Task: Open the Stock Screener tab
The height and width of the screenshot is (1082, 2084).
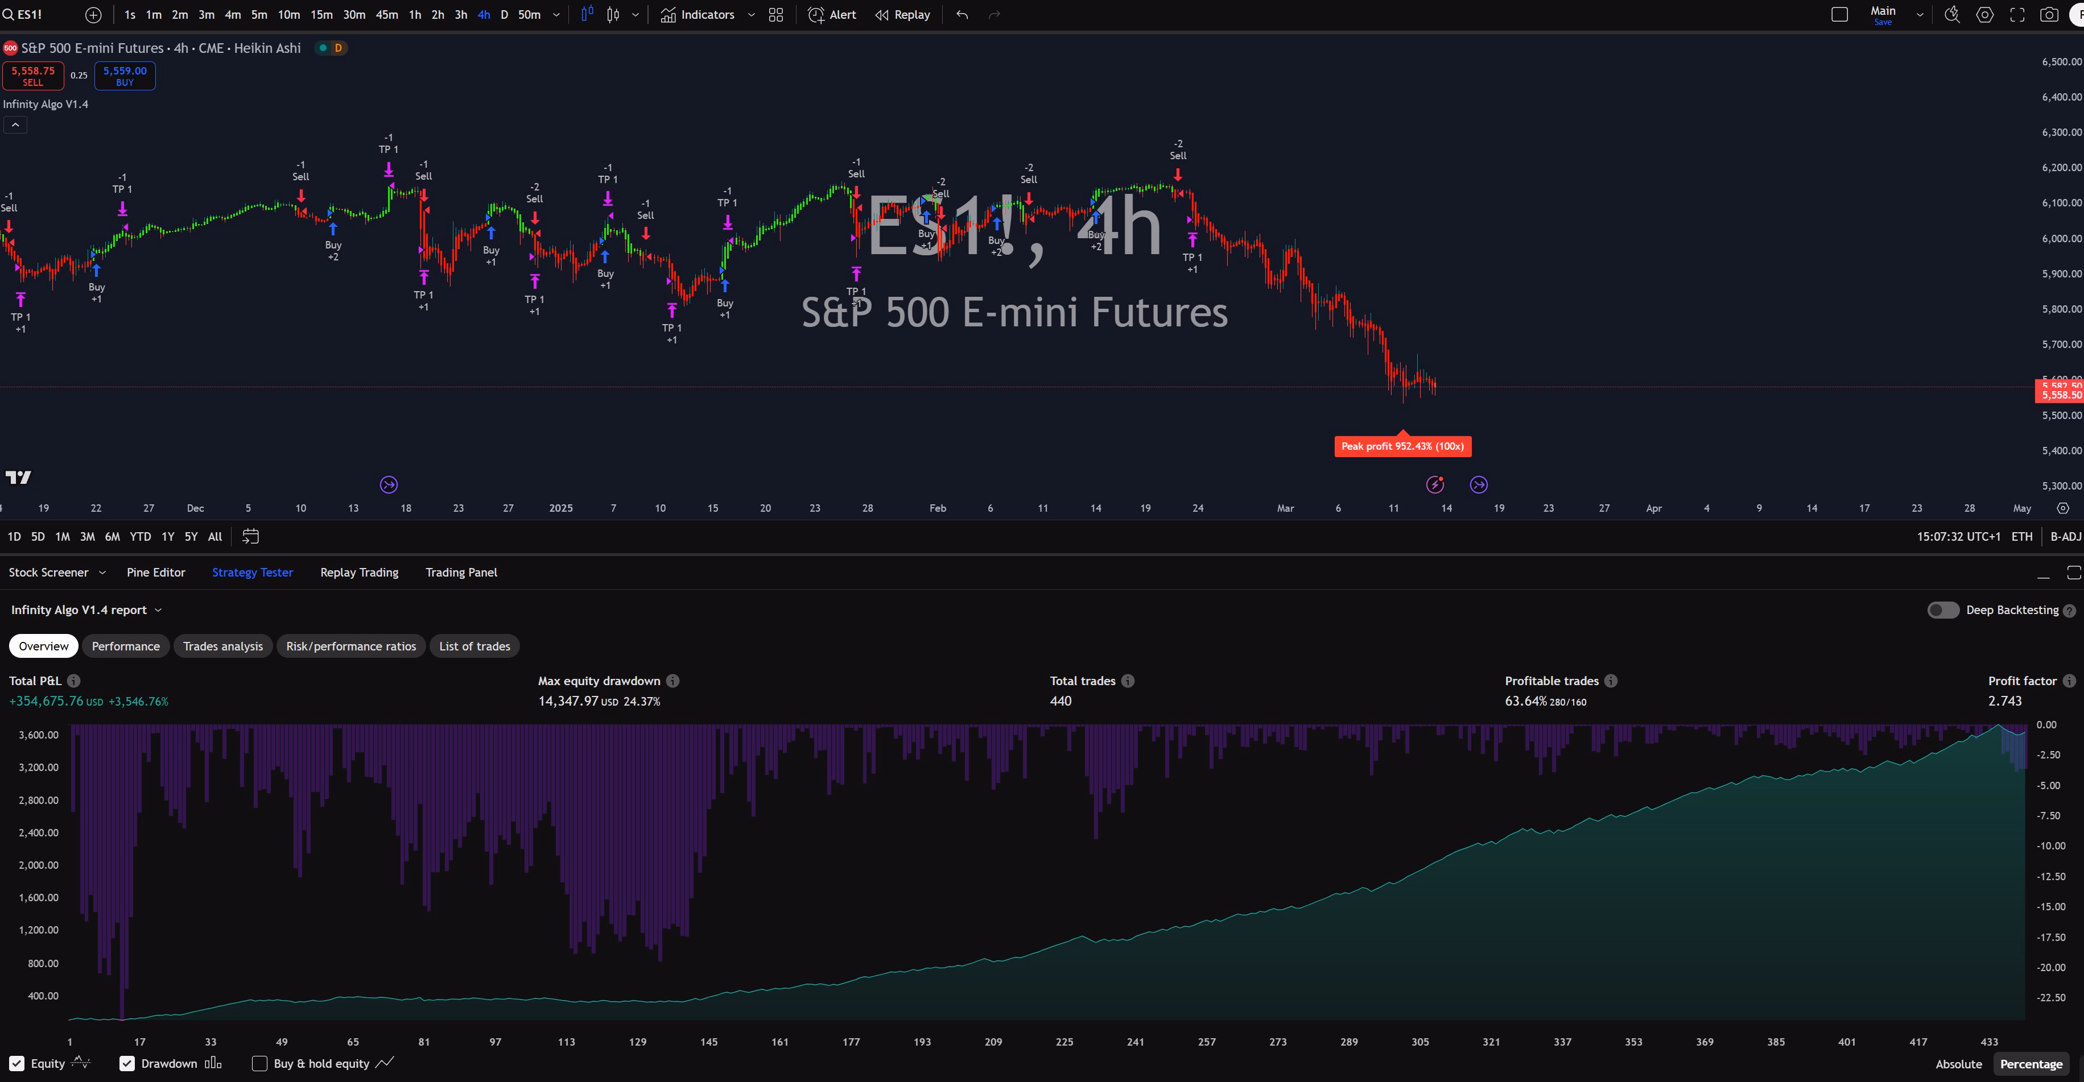Action: [x=48, y=573]
